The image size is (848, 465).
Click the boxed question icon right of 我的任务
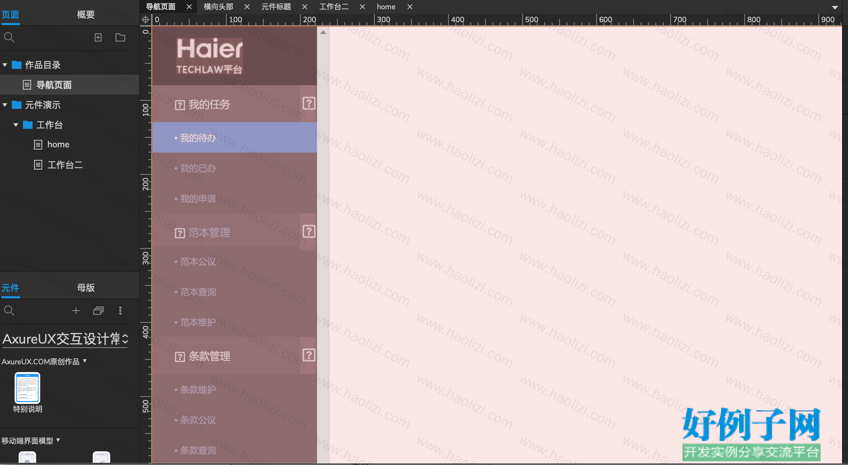coord(309,103)
